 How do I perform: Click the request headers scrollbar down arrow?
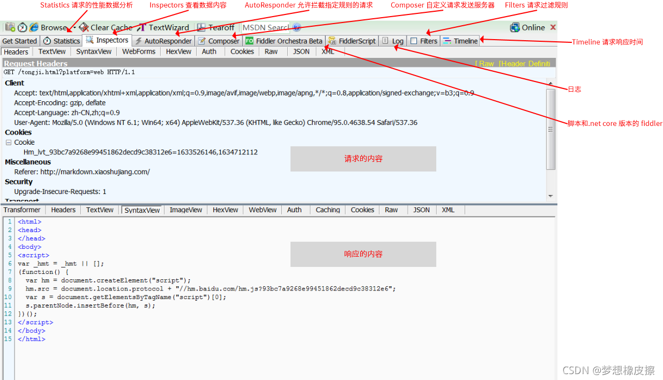coord(550,196)
